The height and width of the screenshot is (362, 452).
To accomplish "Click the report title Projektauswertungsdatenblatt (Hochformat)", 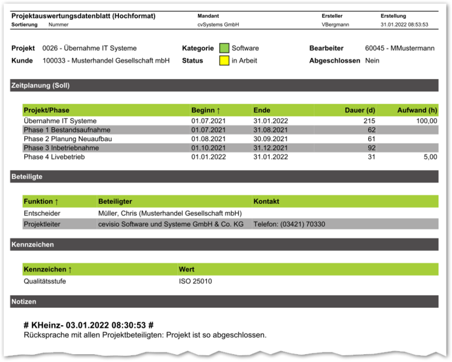I will point(83,16).
